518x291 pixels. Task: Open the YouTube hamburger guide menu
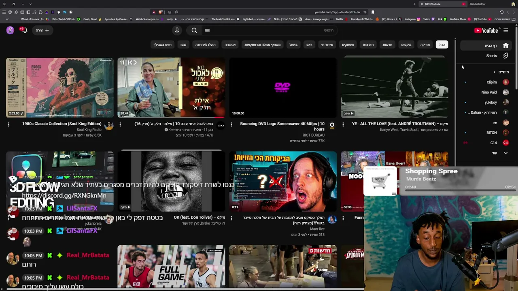(505, 30)
